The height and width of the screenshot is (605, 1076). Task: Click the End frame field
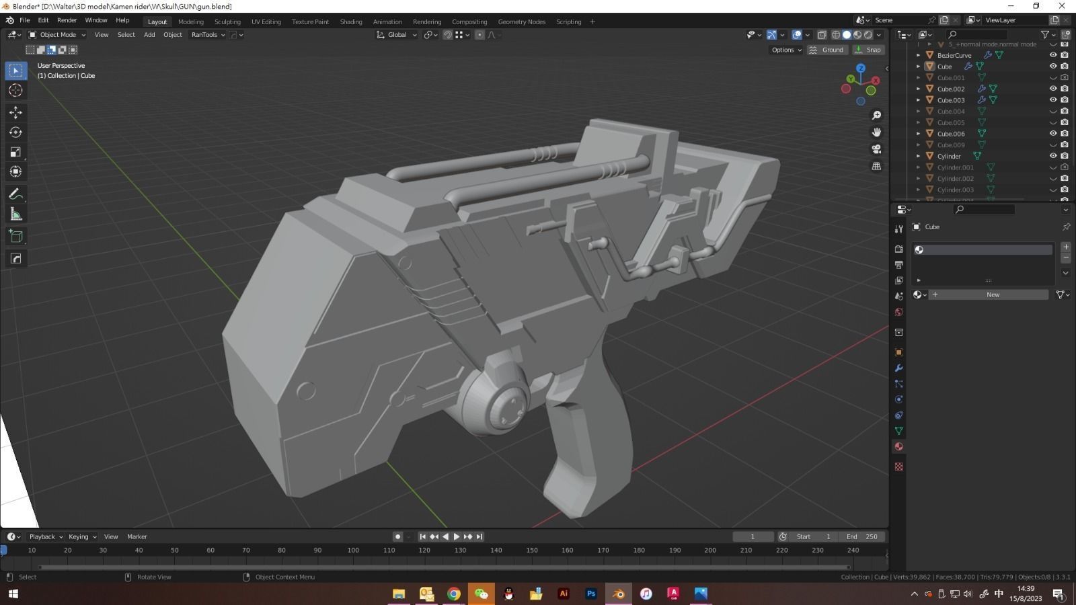point(861,536)
